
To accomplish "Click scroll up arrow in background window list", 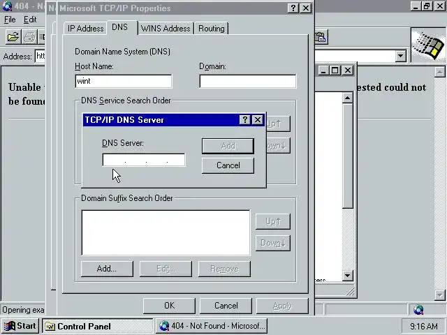I will (348, 98).
